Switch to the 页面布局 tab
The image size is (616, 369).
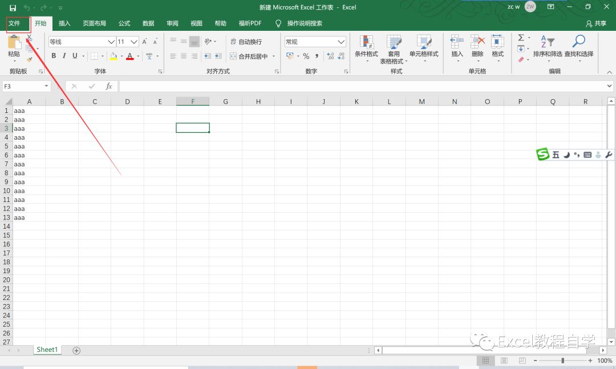pos(94,23)
